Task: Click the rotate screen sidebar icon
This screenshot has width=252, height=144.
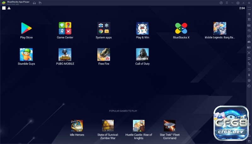Action: tap(249, 64)
